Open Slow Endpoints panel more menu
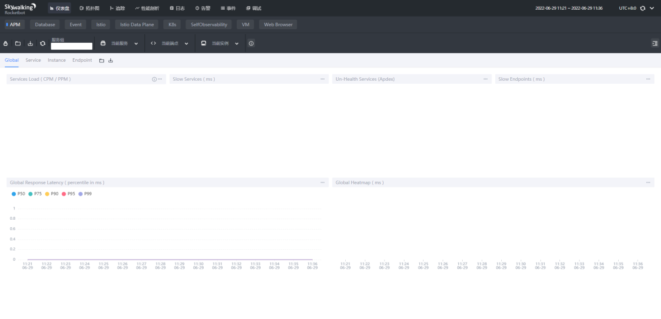This screenshot has width=661, height=319. click(648, 80)
